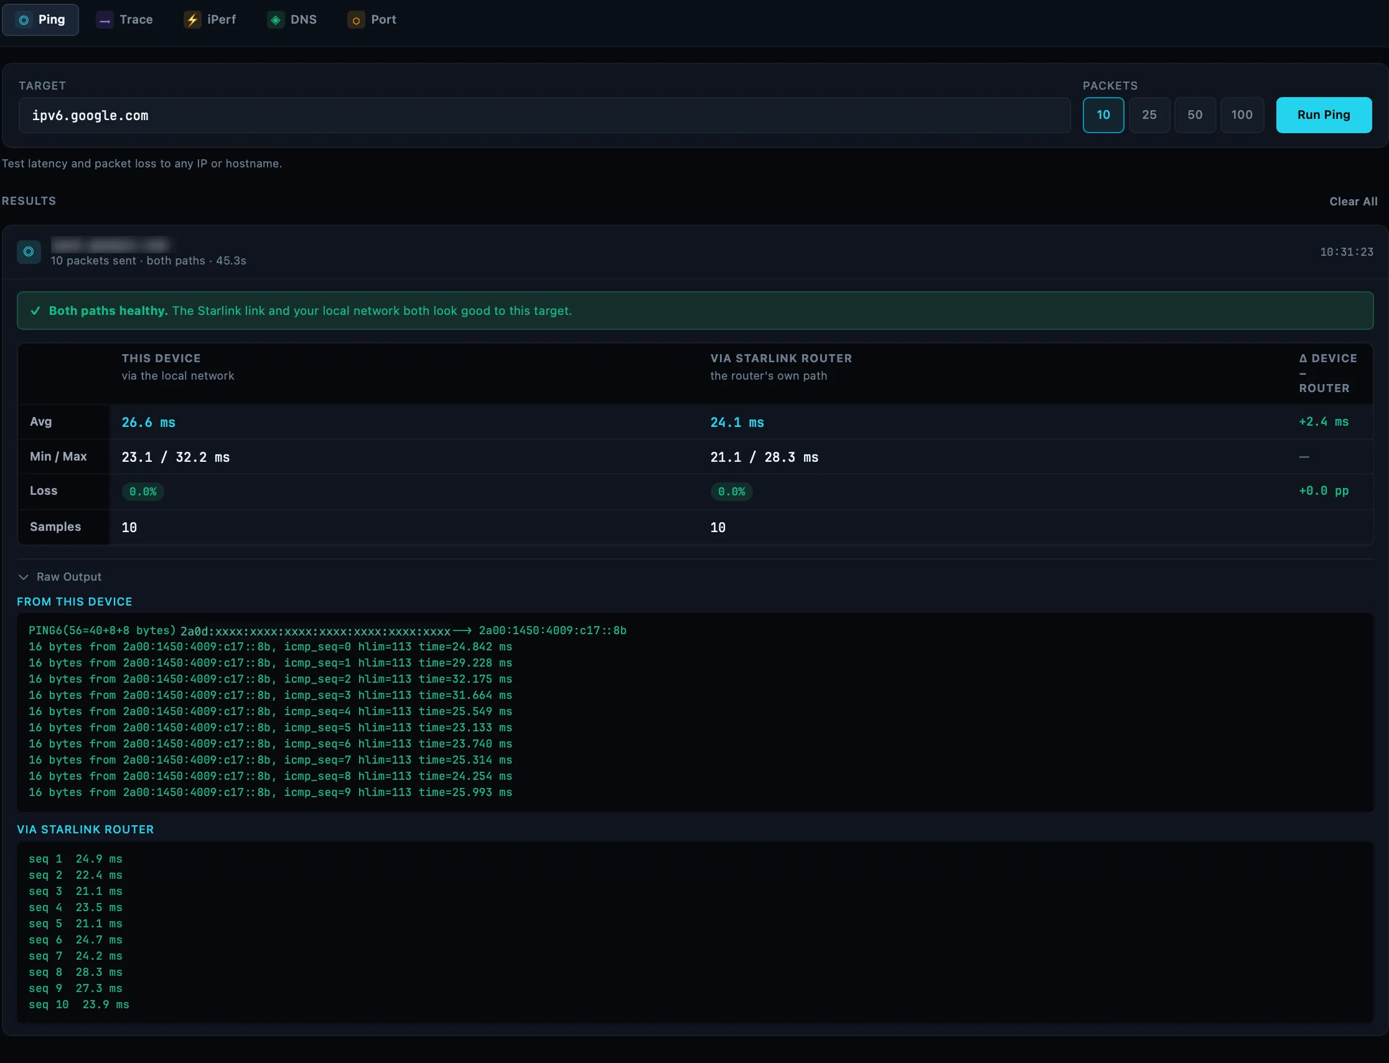Click the Δ DEVICE – ROUTER column header
Viewport: 1389px width, 1063px height.
click(x=1328, y=373)
